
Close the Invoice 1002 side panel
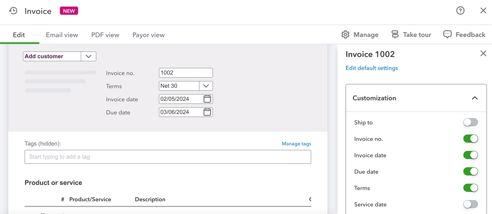[483, 54]
